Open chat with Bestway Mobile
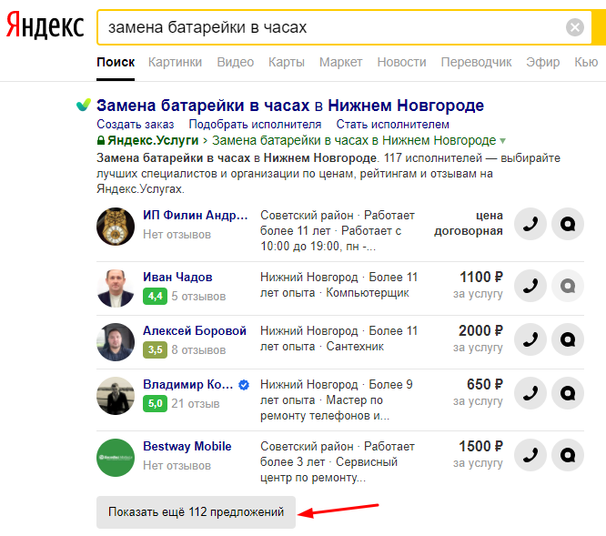Screen dimensions: 606x536 568,455
